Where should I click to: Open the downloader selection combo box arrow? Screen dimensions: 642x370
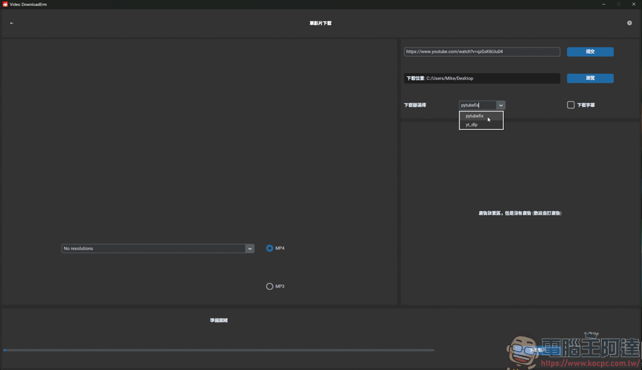click(501, 105)
